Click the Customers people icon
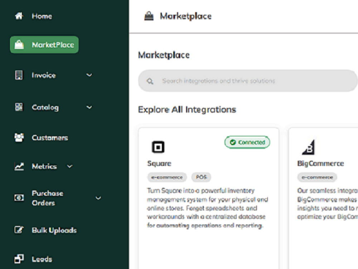Screen dimensions: 358x269 (19, 137)
